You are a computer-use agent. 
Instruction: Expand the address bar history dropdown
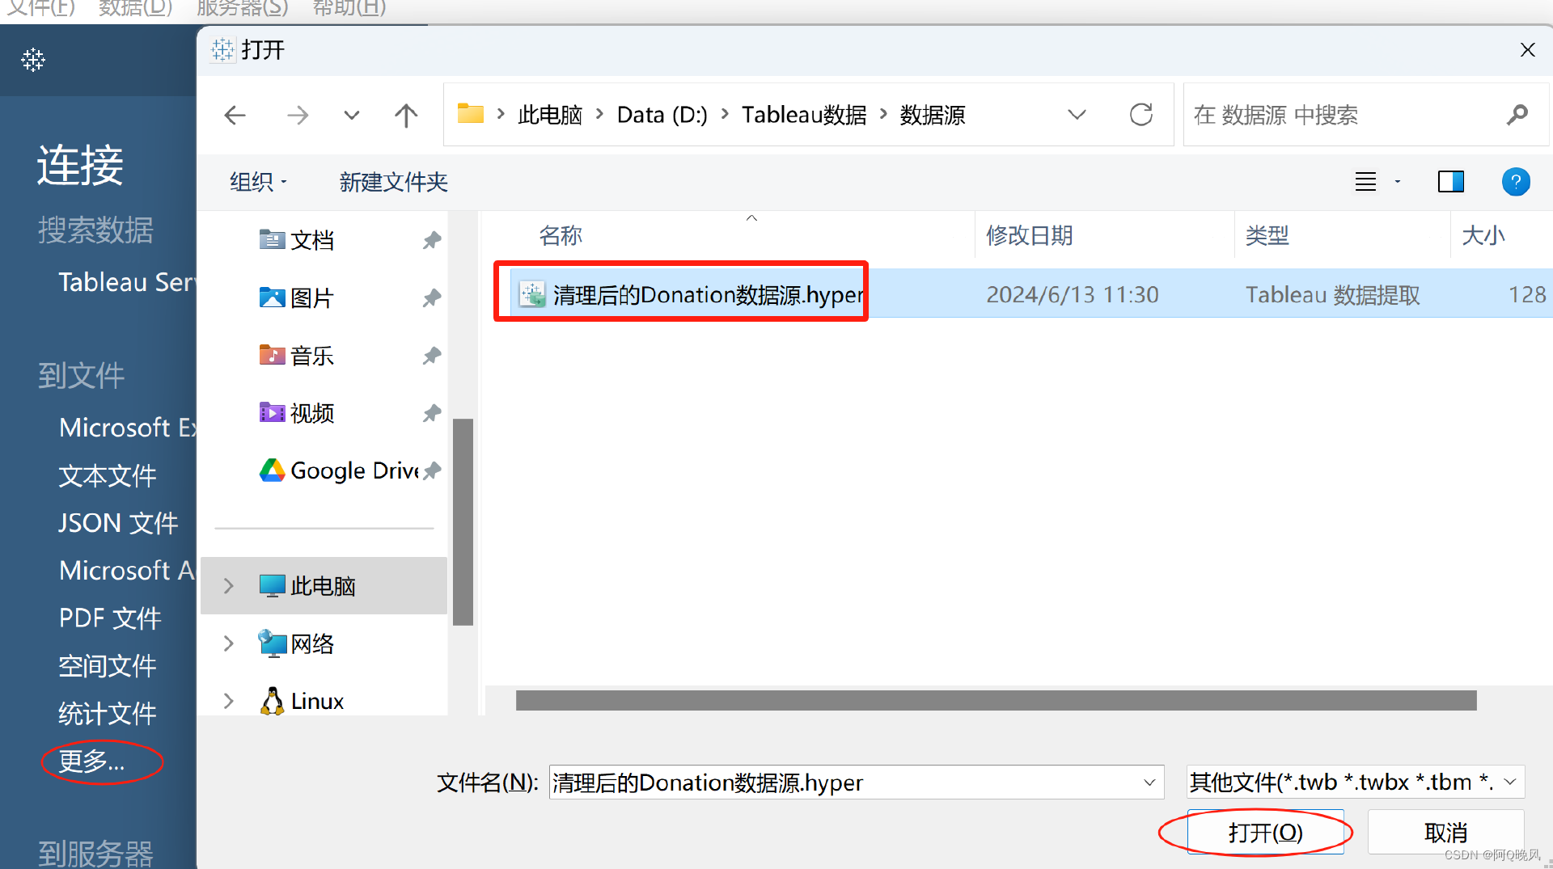click(1077, 115)
